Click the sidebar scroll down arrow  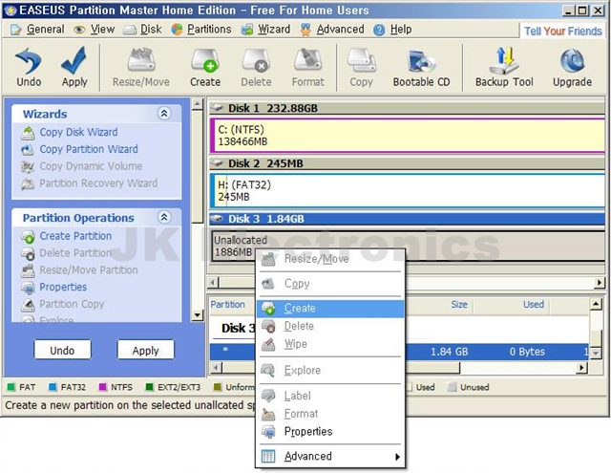tap(198, 315)
